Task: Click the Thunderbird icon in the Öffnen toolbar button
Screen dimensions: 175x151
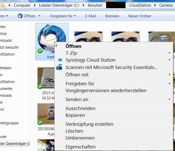Action: (x=20, y=16)
